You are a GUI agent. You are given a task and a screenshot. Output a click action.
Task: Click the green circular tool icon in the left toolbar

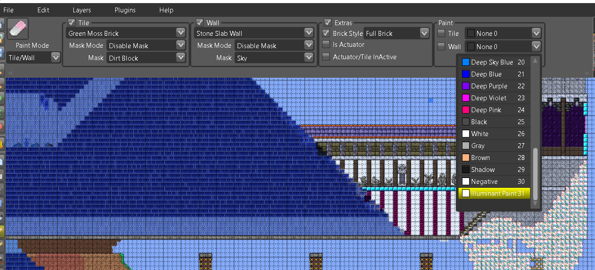pyautogui.click(x=3, y=96)
